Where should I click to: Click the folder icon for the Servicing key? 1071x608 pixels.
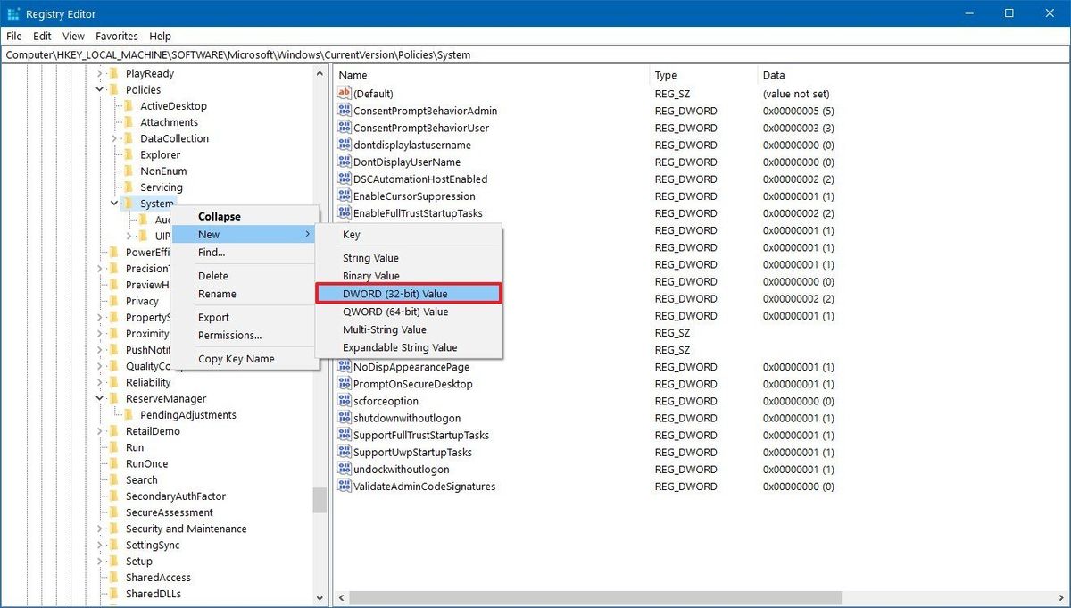click(130, 187)
